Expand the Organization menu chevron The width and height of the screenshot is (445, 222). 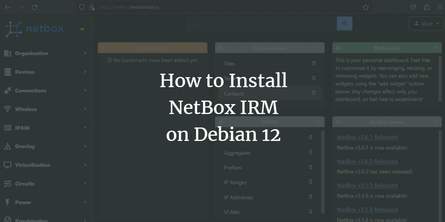point(85,53)
